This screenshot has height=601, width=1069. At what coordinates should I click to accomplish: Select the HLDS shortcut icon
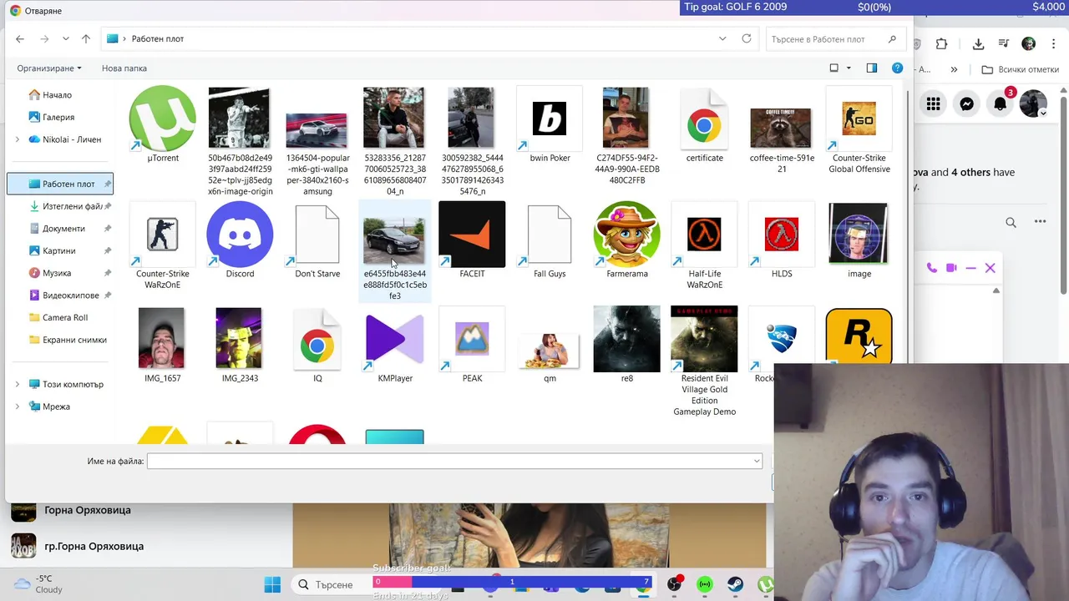pyautogui.click(x=782, y=235)
